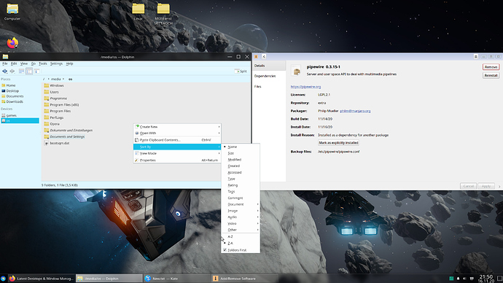Open the View menu in Dolphin

(x=24, y=63)
